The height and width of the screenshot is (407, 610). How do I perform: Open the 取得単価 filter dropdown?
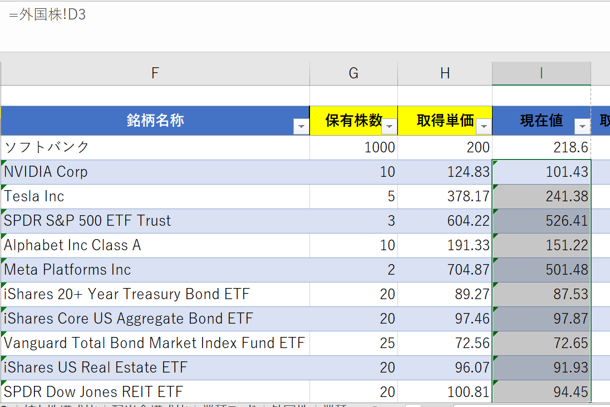tap(484, 126)
